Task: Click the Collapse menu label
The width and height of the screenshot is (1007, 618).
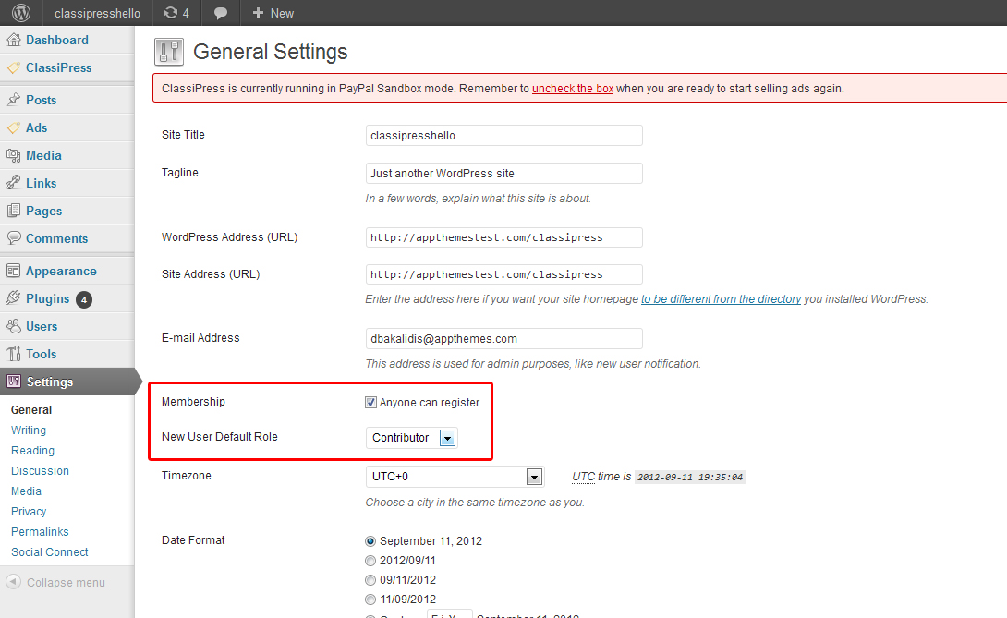Action: (66, 583)
